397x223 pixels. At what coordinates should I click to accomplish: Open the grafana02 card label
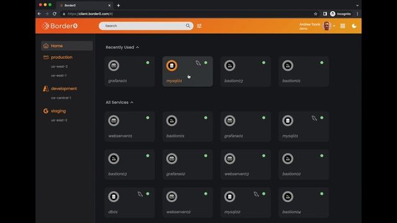pyautogui.click(x=176, y=174)
